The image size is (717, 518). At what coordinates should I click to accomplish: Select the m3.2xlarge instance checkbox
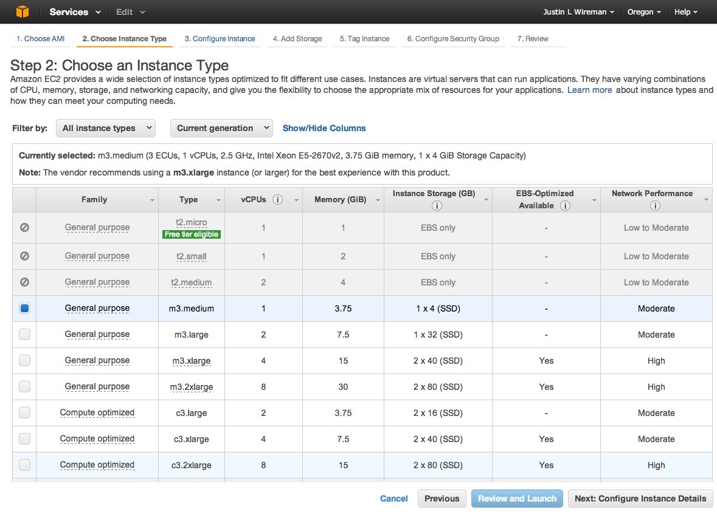click(x=25, y=386)
